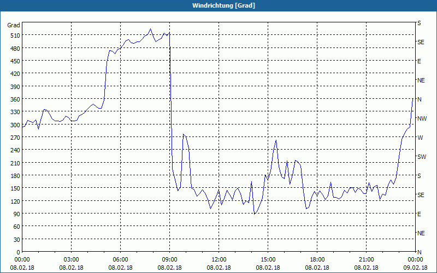Viewport: 437px width, 273px height.
Task: Click the 21:00 time axis label
Action: (366, 260)
